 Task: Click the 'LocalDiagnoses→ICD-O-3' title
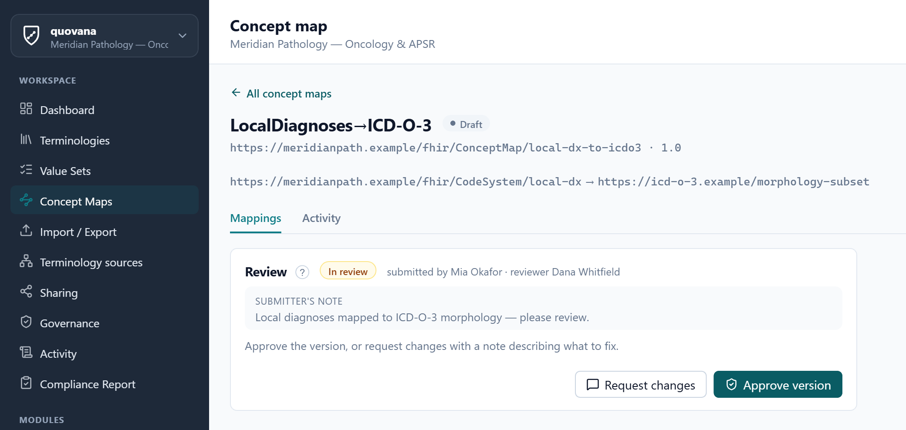click(331, 125)
